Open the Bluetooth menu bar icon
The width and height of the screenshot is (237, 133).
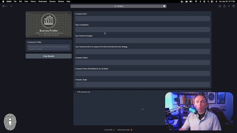(x=200, y=1)
